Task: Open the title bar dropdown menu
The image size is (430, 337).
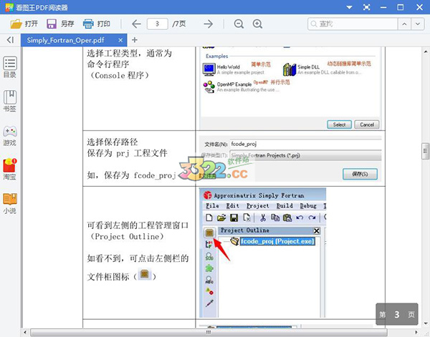Action: coord(349,7)
